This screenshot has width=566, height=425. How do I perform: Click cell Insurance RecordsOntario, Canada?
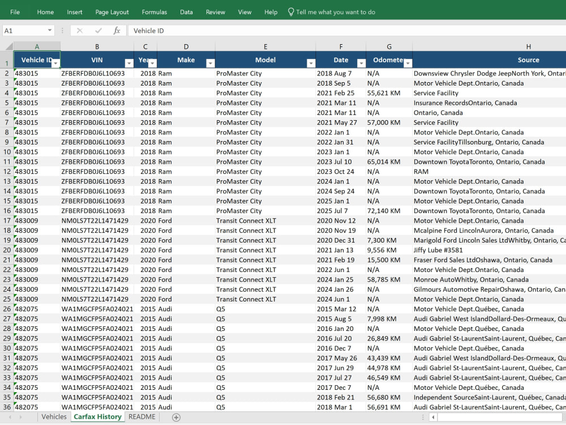coord(489,103)
